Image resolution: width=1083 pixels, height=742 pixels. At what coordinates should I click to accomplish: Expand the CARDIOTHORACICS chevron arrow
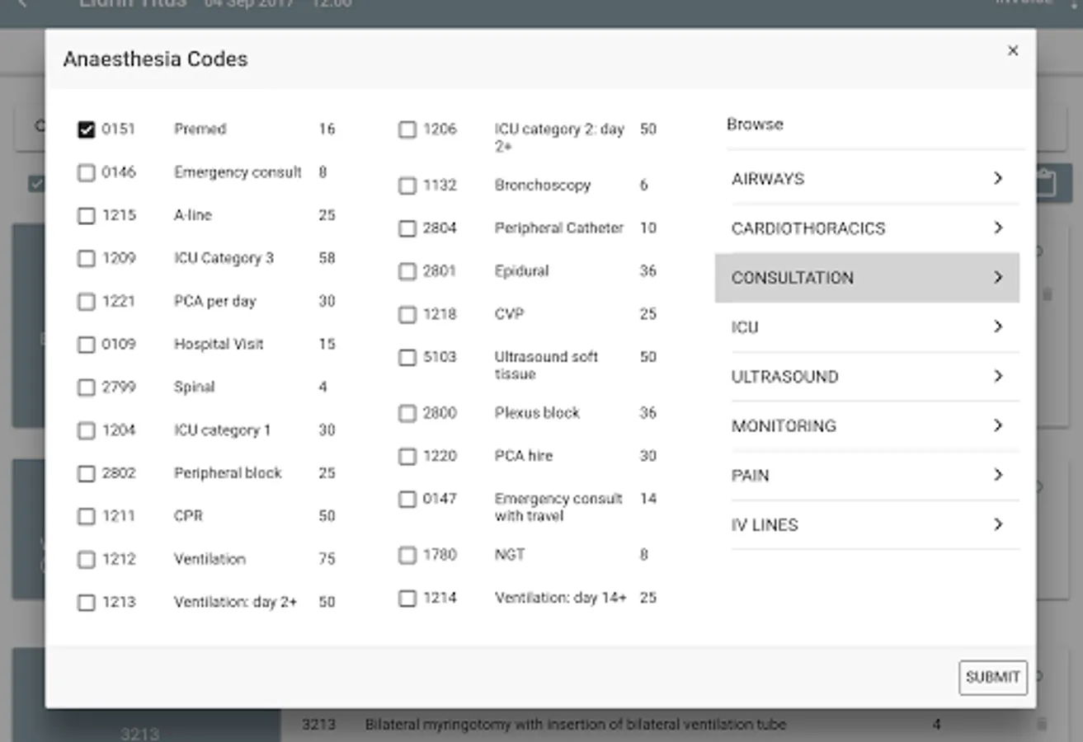(x=998, y=228)
